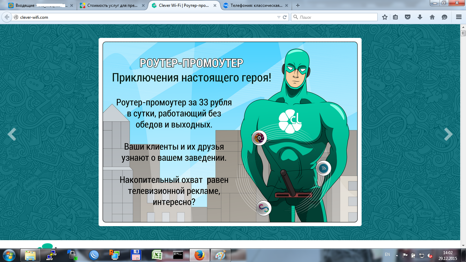Select the Clever Wi-Fi tab
This screenshot has height=262, width=466.
(x=184, y=5)
